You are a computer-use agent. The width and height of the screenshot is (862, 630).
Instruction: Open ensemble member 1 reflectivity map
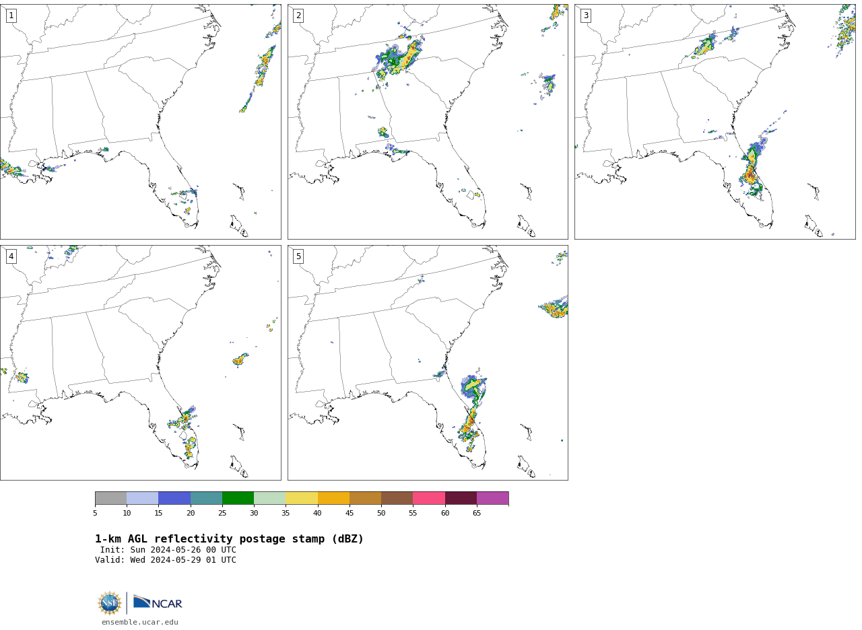click(x=140, y=122)
